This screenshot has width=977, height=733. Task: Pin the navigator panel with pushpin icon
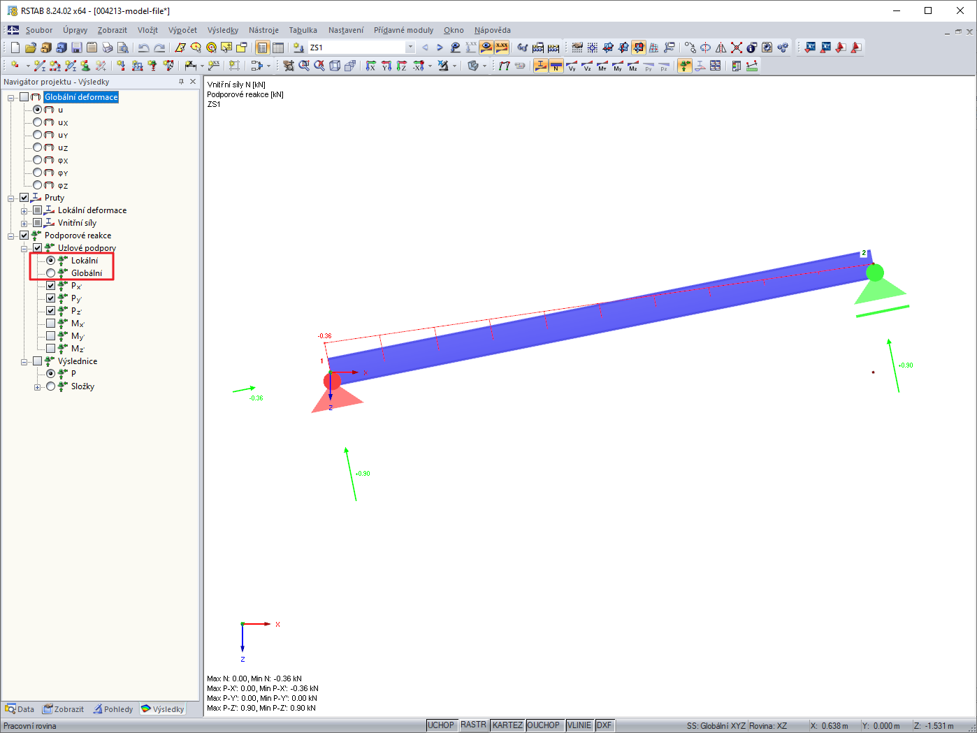pos(181,82)
